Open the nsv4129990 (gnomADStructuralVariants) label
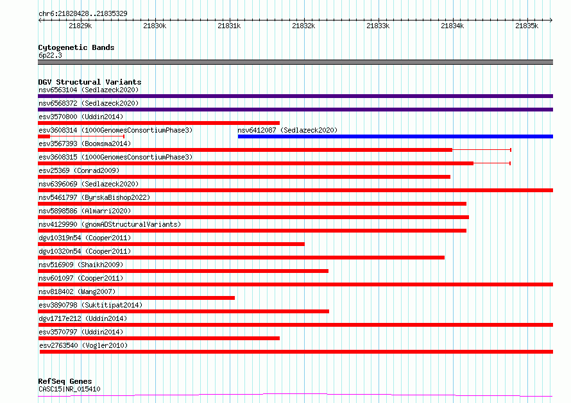The image size is (571, 403). click(110, 224)
